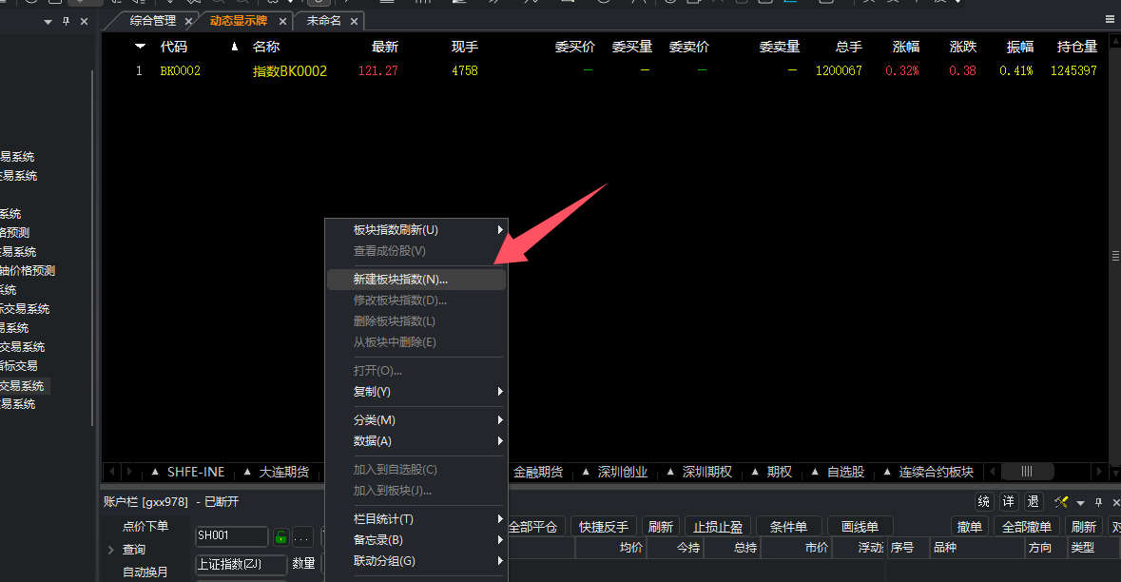The height and width of the screenshot is (582, 1121).
Task: Close the 综合管理 tab
Action: click(x=189, y=22)
